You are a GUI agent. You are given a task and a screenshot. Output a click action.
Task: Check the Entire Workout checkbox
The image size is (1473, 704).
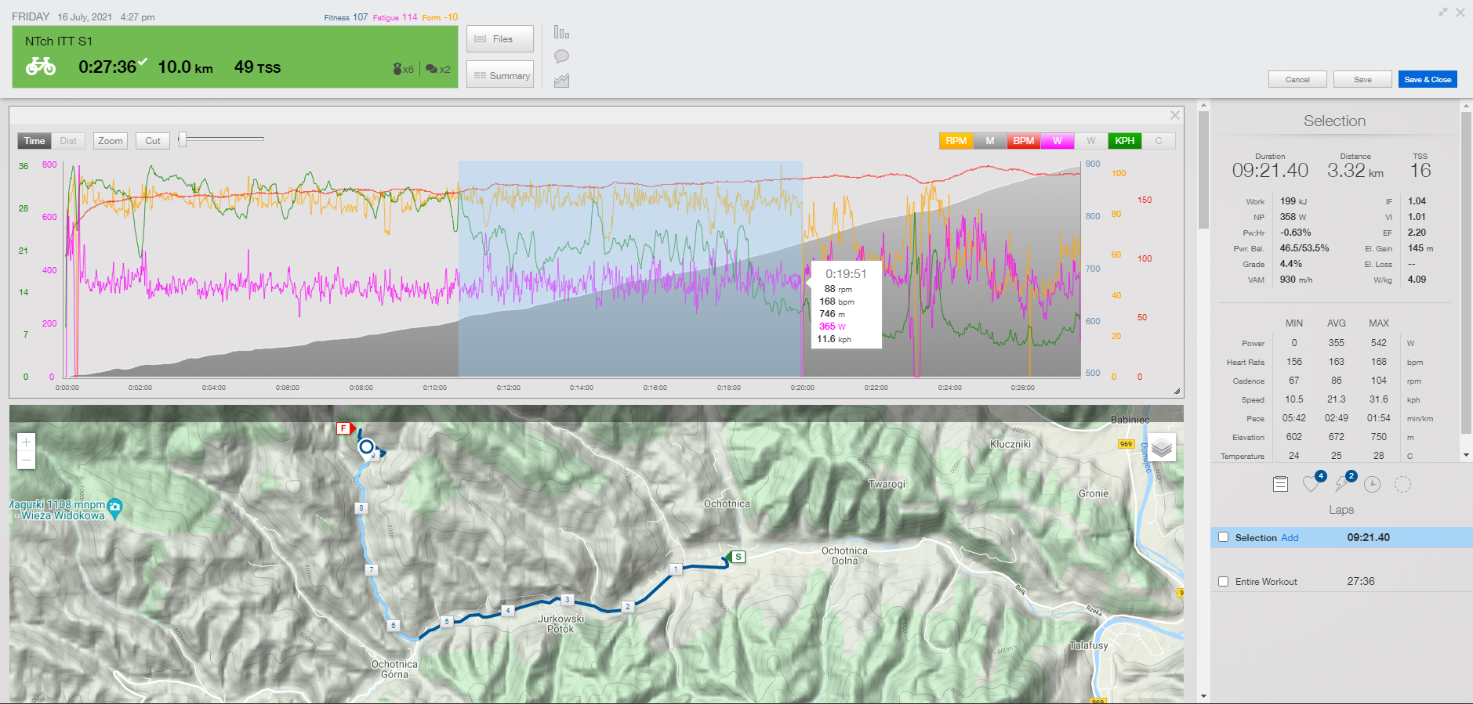pos(1223,581)
